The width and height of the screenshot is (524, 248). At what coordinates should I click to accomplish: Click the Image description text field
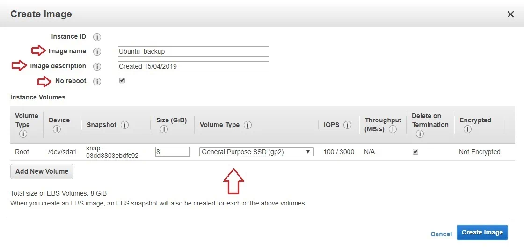point(193,66)
